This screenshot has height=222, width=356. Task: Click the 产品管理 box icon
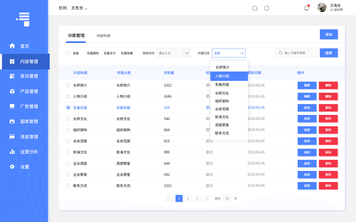tap(12, 91)
